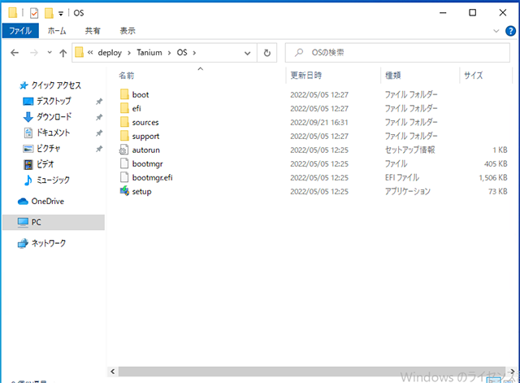Open the recent locations dropdown arrow
This screenshot has width=520, height=383.
48,53
